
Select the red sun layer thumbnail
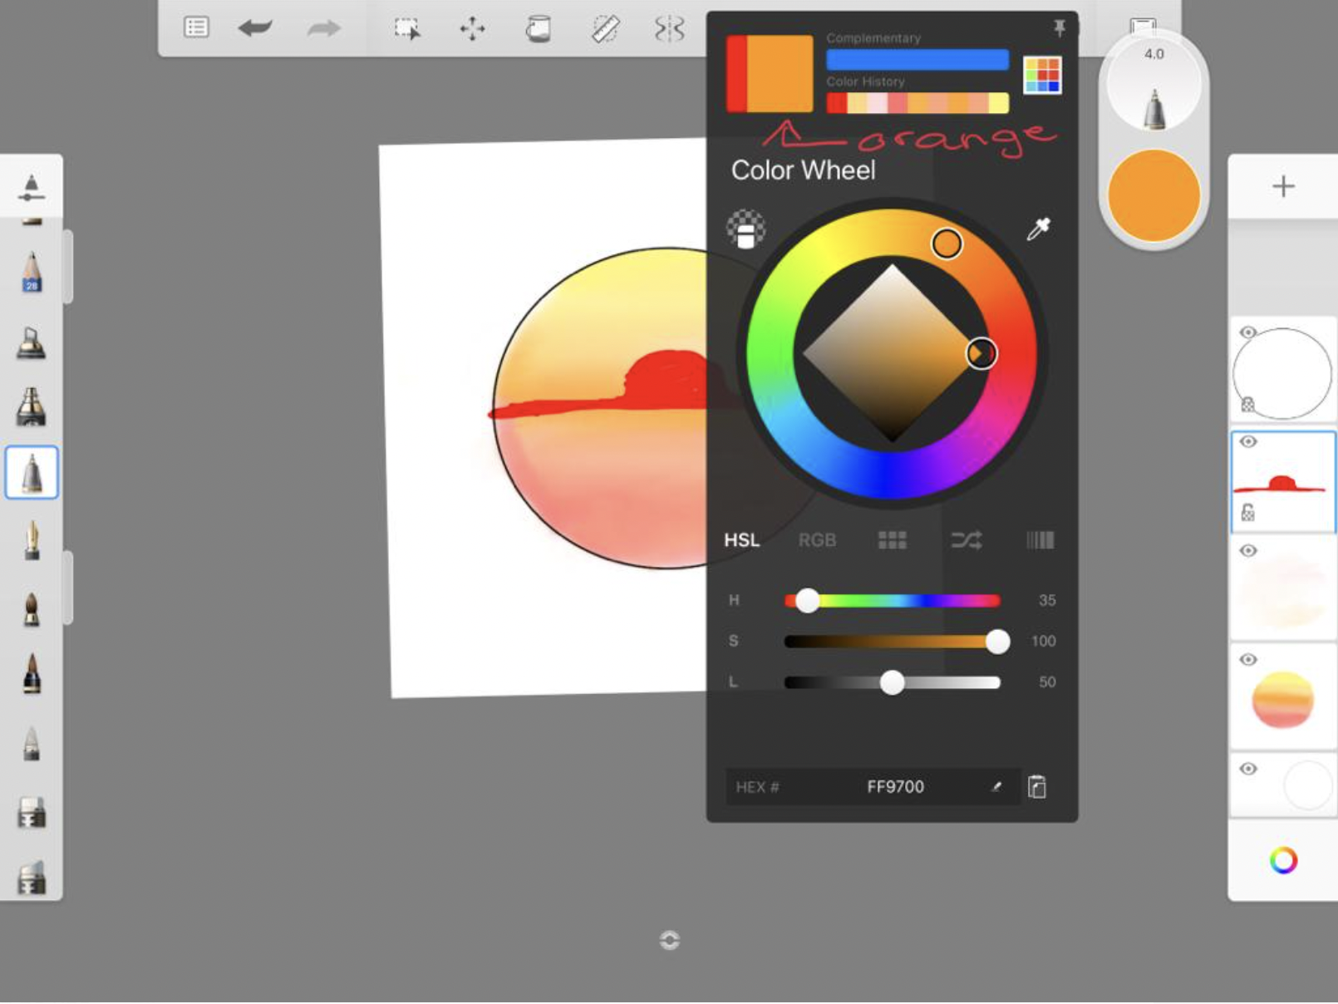1283,482
